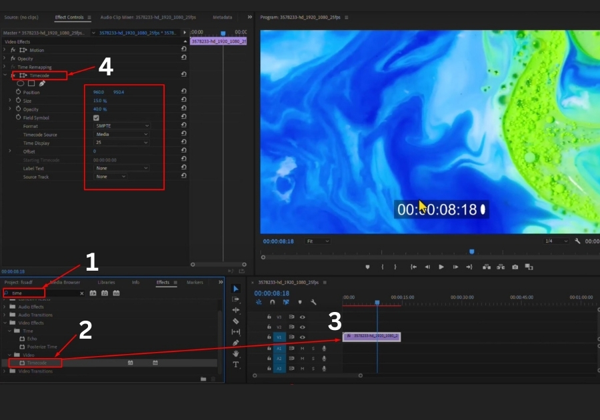Select the Ripple Edit tool
Screen dimensions: 600x420
(236, 310)
